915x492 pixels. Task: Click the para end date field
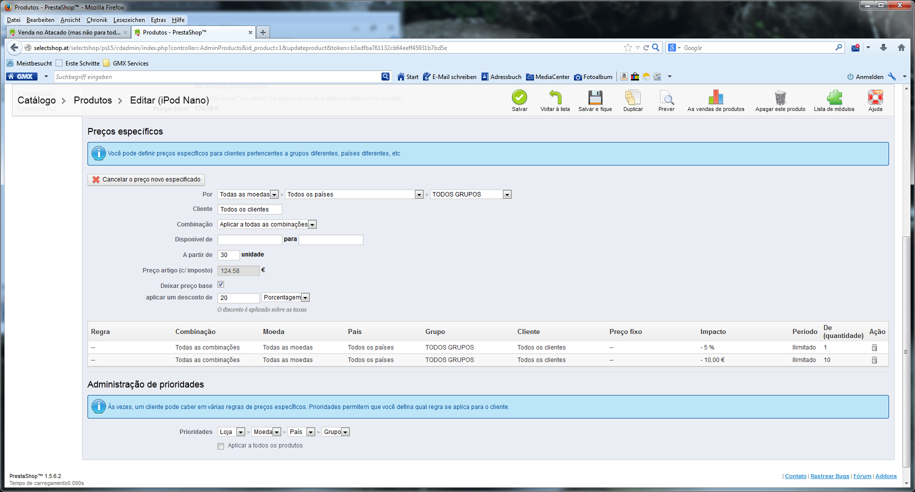[331, 239]
